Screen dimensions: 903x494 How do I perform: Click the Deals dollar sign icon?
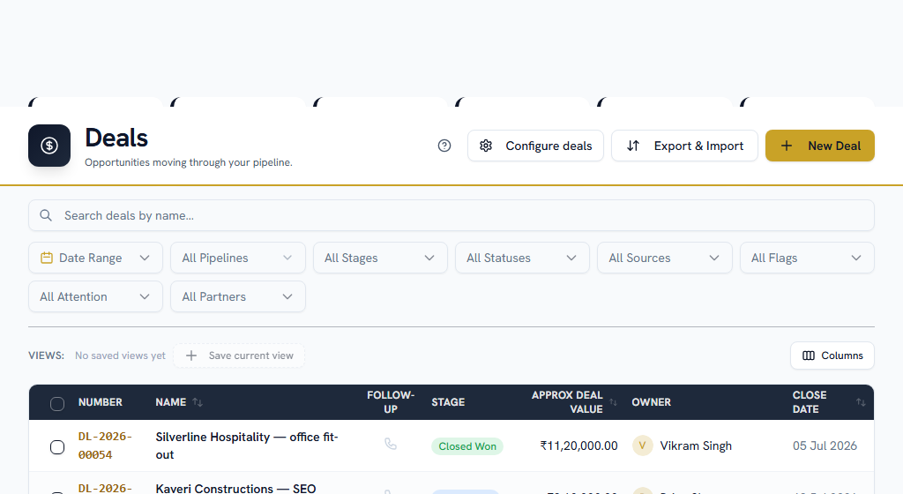pos(49,146)
